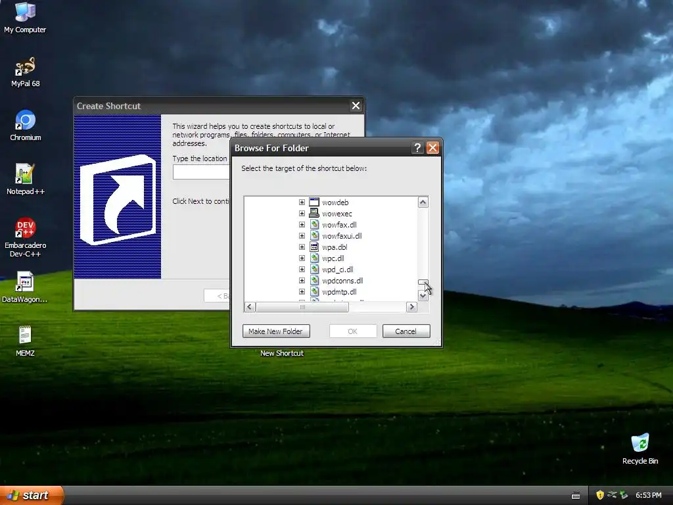Select the wpdmtp.dll entry text
The height and width of the screenshot is (505, 673).
339,291
